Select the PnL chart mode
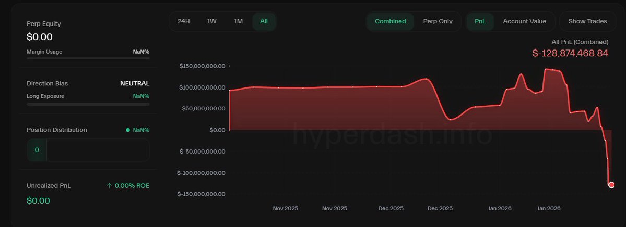626x227 pixels. click(480, 21)
